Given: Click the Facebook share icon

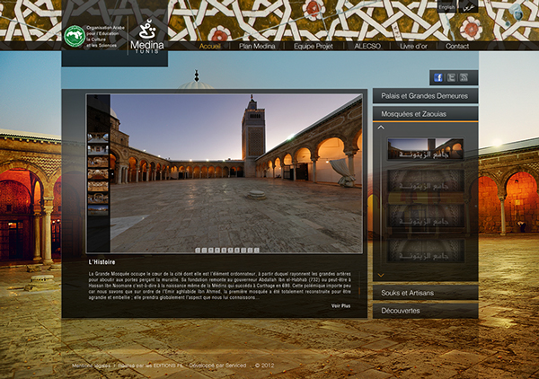Looking at the screenshot, I should coord(437,77).
